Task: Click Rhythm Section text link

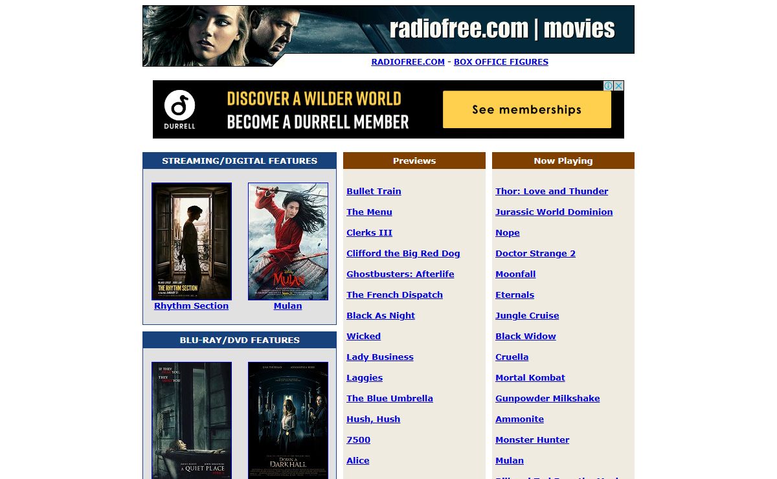Action: click(x=192, y=306)
